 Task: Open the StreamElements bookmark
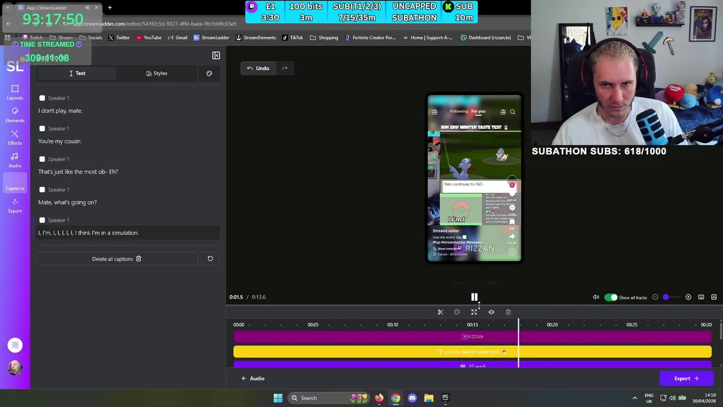[255, 38]
